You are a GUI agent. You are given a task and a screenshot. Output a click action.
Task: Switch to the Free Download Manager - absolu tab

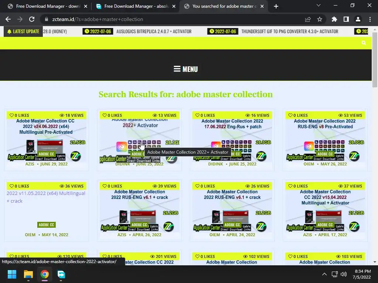[x=136, y=6]
